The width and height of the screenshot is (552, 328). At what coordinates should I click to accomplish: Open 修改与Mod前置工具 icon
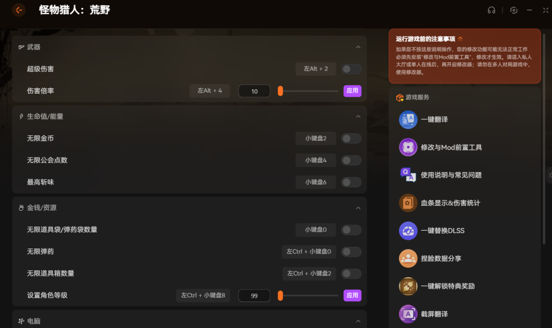point(408,147)
